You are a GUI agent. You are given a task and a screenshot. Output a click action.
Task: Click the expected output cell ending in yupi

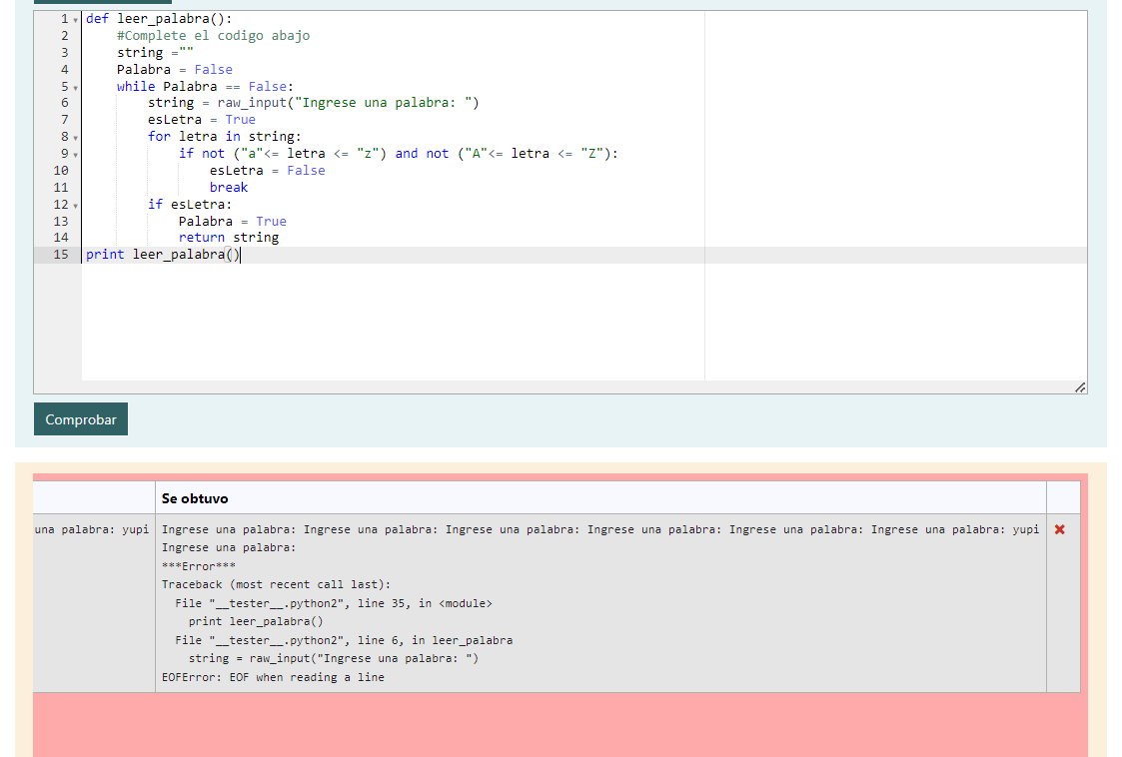pos(92,529)
